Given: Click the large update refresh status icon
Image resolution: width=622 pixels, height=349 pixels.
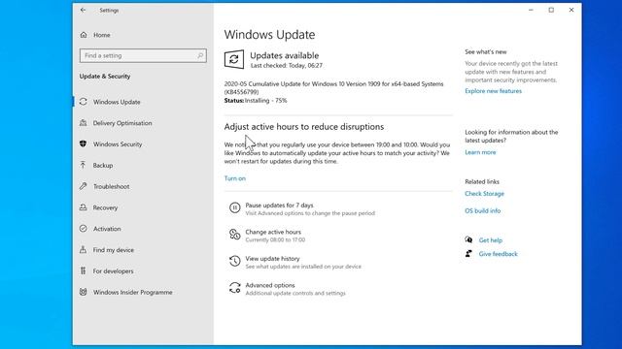Looking at the screenshot, I should (234, 59).
